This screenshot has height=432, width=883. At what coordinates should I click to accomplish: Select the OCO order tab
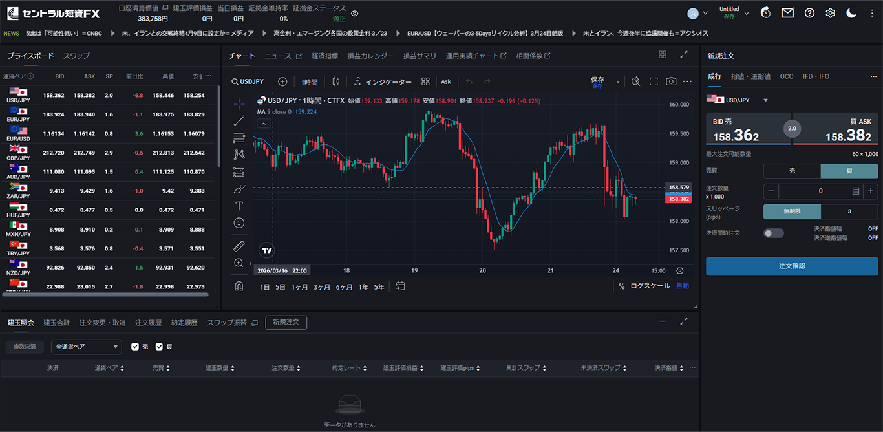[x=786, y=76]
